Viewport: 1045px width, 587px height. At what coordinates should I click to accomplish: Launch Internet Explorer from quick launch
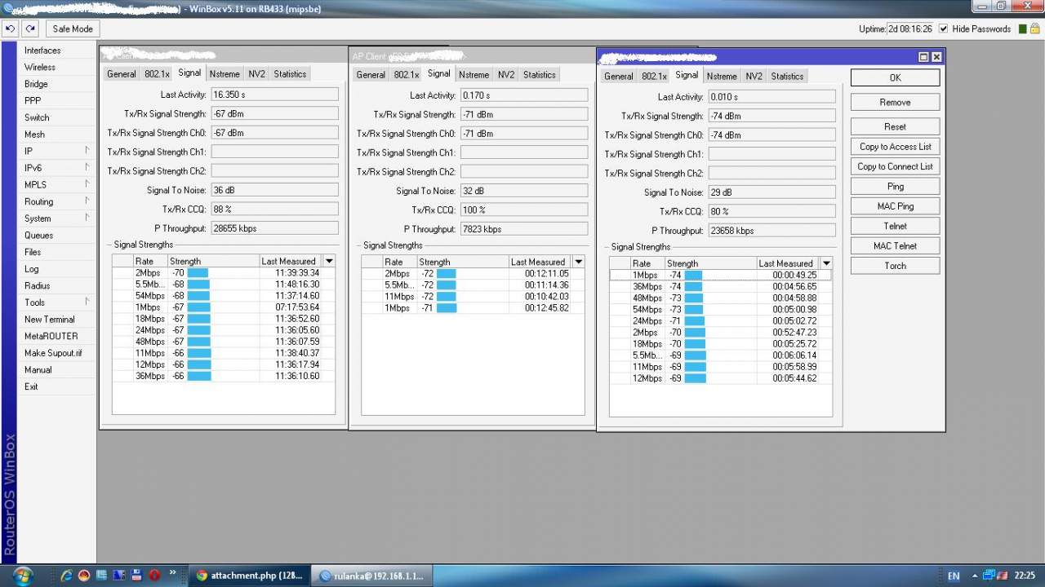pos(67,576)
